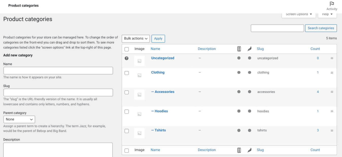
Task: Click the gray dot under the feather column for Clothing
Action: [x=250, y=73]
